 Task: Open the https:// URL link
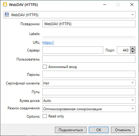click(48, 43)
